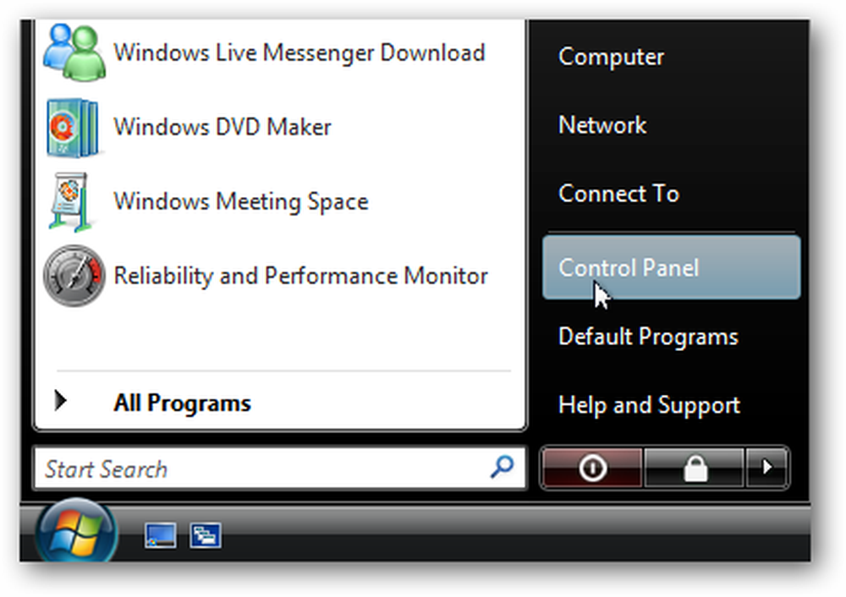Click the Windows Start orb
This screenshot has height=597, width=846.
pyautogui.click(x=76, y=531)
